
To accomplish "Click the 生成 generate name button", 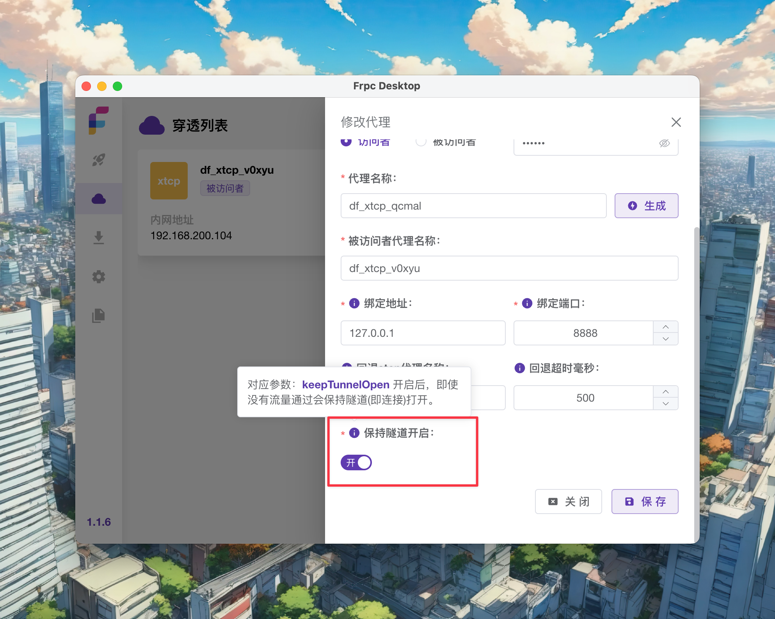I will coord(647,206).
